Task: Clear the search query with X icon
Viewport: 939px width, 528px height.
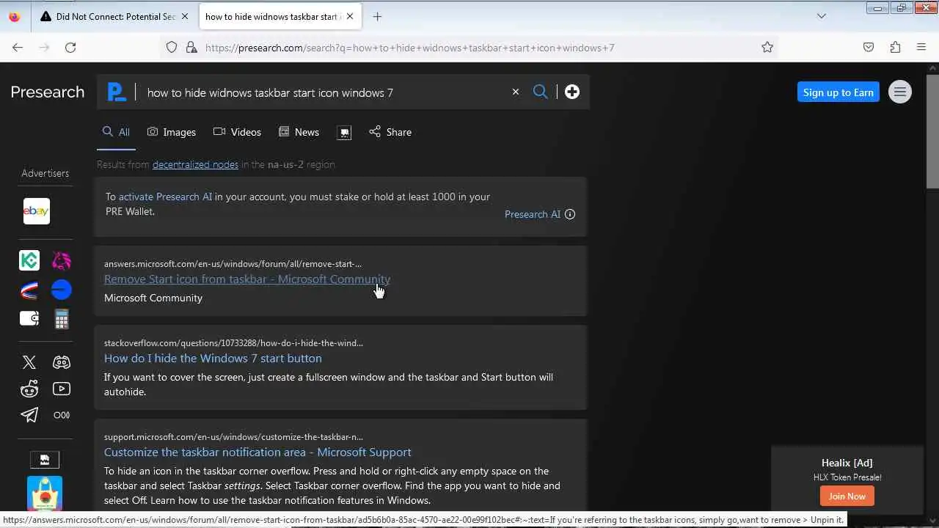Action: pyautogui.click(x=516, y=92)
